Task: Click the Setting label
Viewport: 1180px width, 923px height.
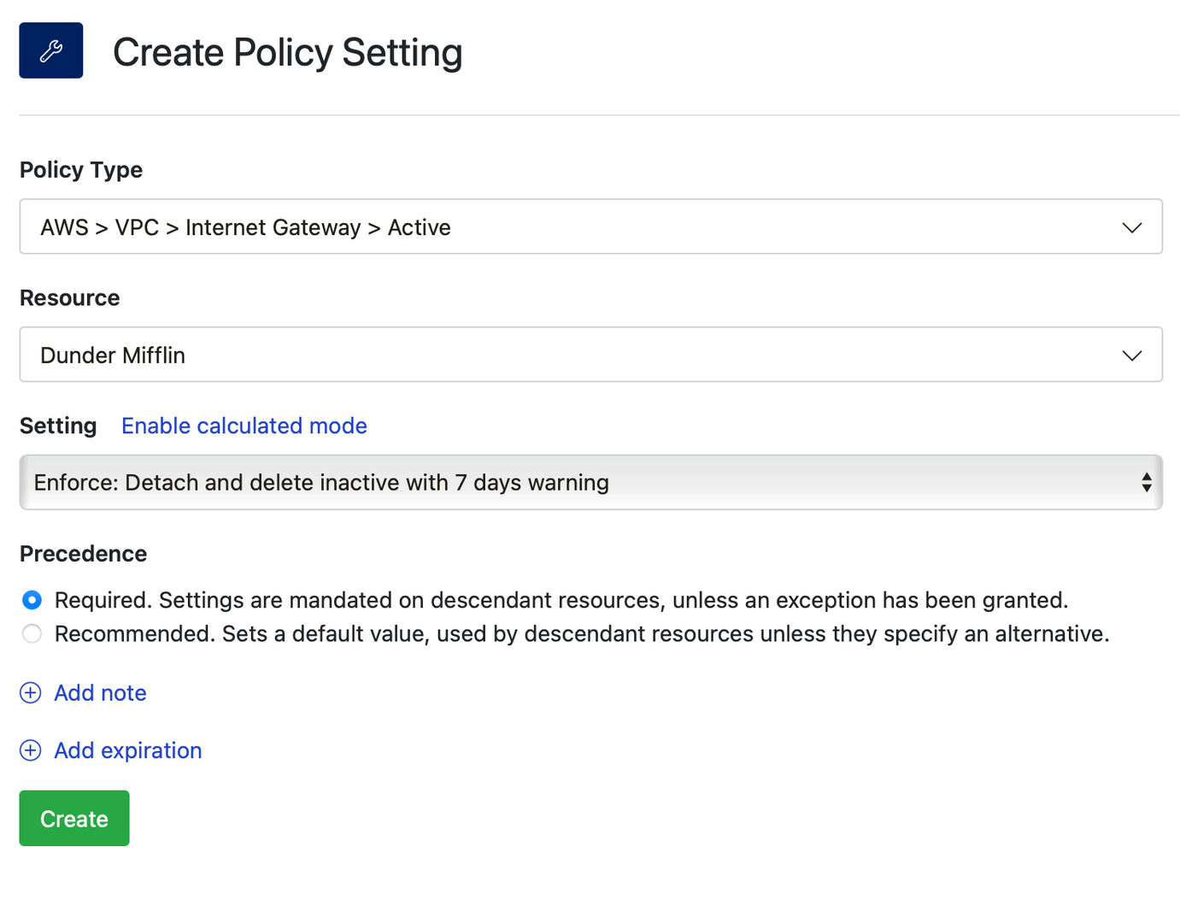Action: click(x=58, y=426)
